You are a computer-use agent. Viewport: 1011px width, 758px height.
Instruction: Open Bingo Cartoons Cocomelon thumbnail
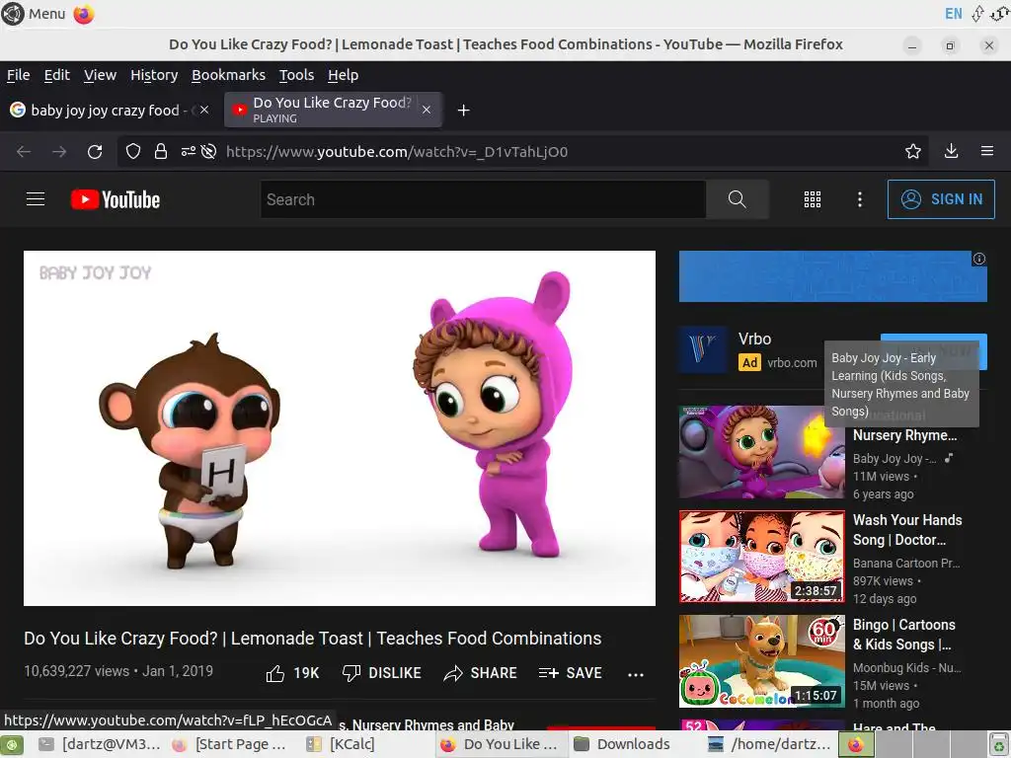coord(761,661)
